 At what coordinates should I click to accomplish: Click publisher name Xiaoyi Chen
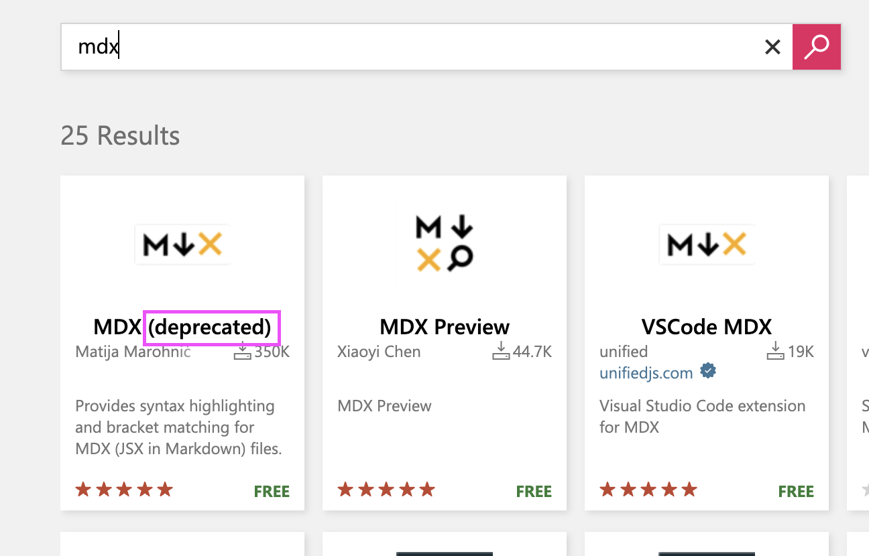[379, 351]
